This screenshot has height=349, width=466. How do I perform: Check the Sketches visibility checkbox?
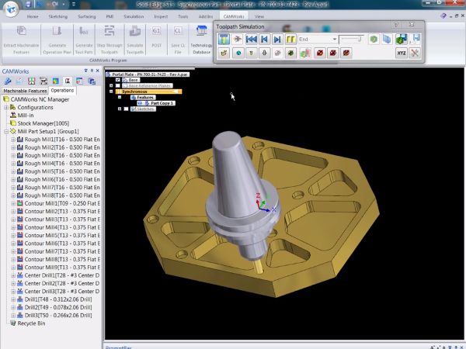[125, 109]
